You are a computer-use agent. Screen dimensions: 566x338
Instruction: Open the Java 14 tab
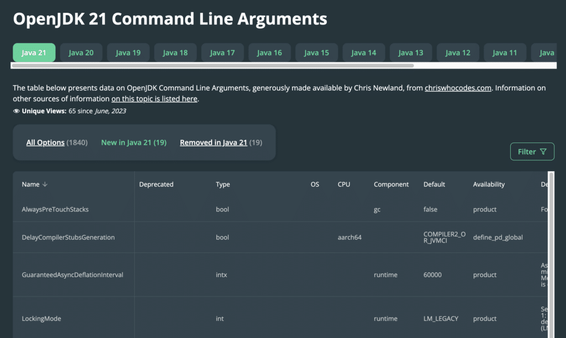point(364,52)
